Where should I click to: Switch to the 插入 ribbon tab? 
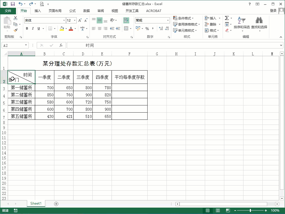(38, 11)
